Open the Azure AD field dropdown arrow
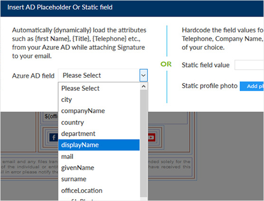 (143, 75)
